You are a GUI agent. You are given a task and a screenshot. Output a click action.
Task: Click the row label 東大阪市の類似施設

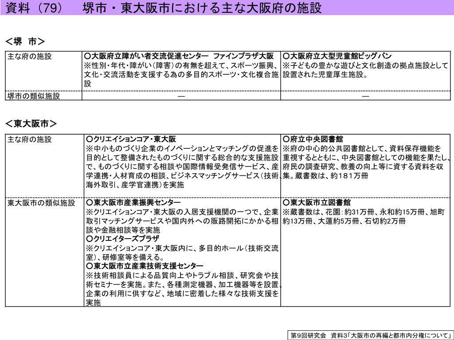(x=41, y=203)
